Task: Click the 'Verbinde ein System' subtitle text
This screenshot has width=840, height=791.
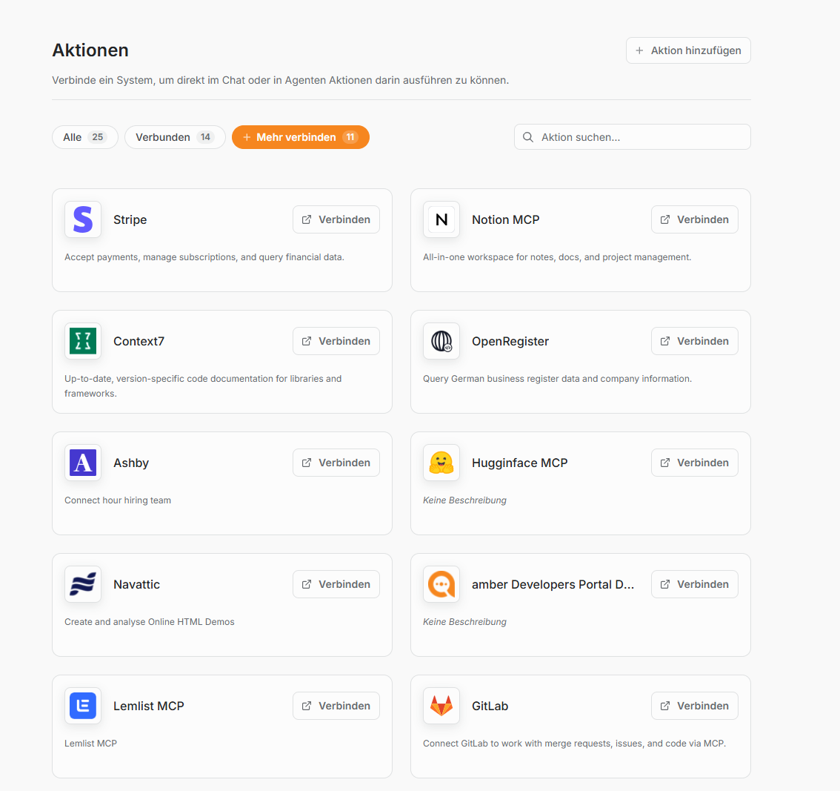Action: (x=280, y=80)
